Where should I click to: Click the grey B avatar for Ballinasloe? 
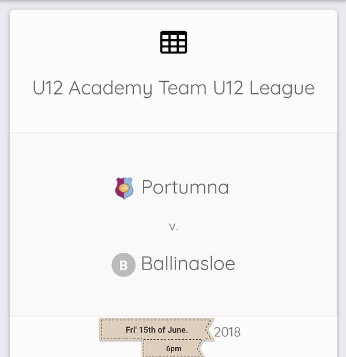(123, 265)
